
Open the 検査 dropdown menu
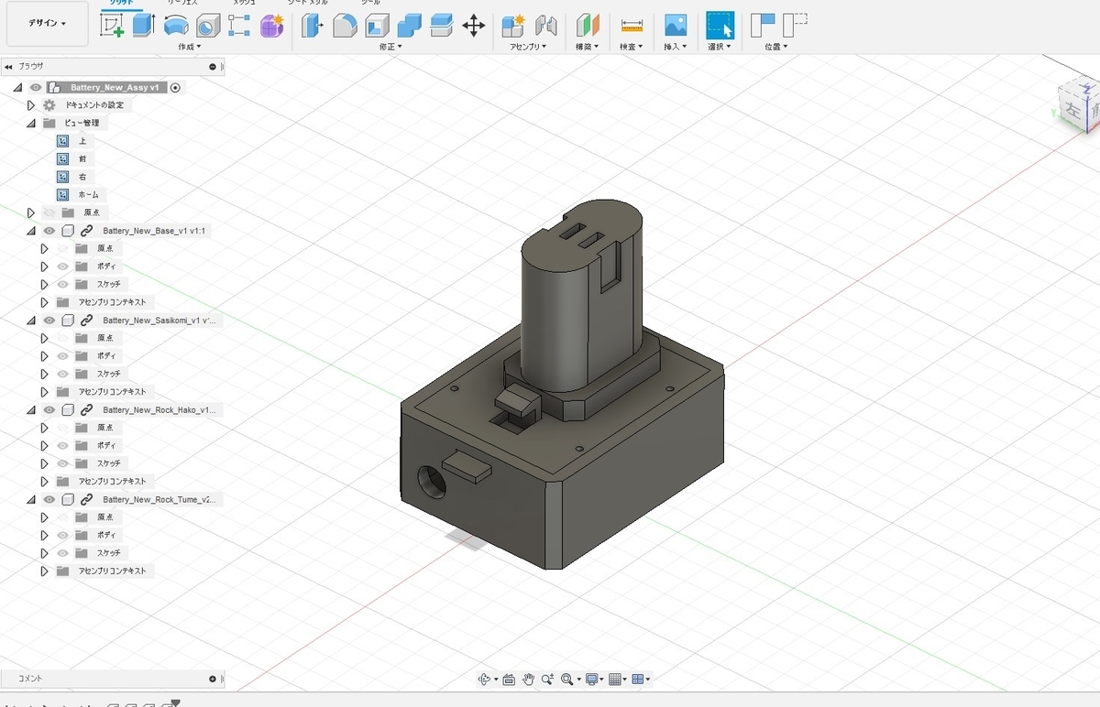tap(631, 46)
